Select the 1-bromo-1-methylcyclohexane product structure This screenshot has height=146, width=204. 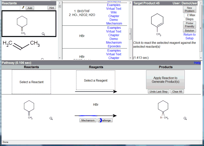tap(163, 109)
